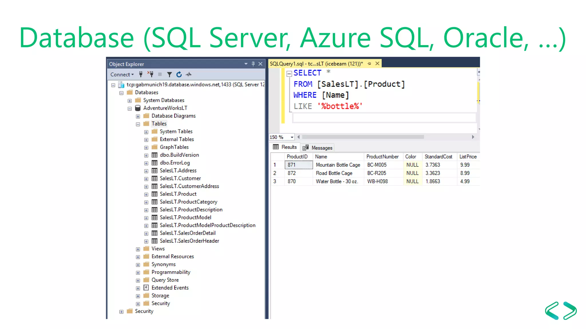Open the Results tab
This screenshot has height=329, width=586.
point(285,147)
